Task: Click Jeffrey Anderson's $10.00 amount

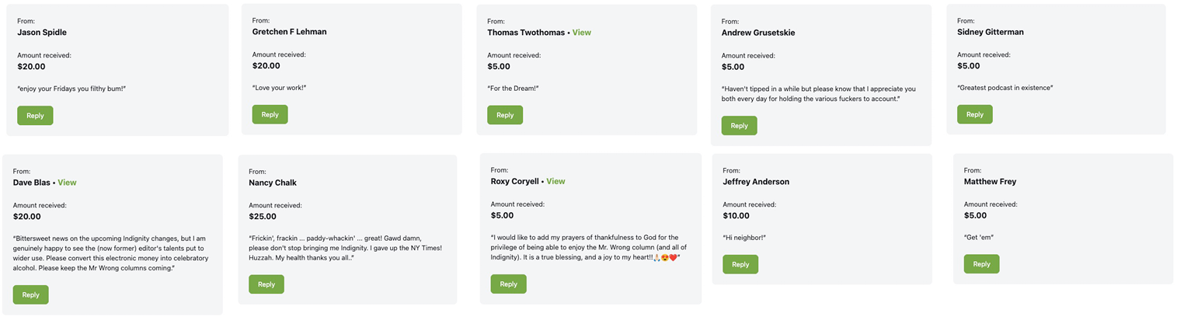Action: (736, 216)
